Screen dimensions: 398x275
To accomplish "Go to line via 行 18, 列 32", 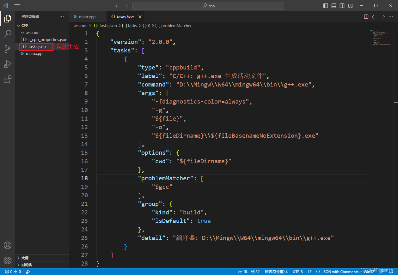I will tap(249, 272).
